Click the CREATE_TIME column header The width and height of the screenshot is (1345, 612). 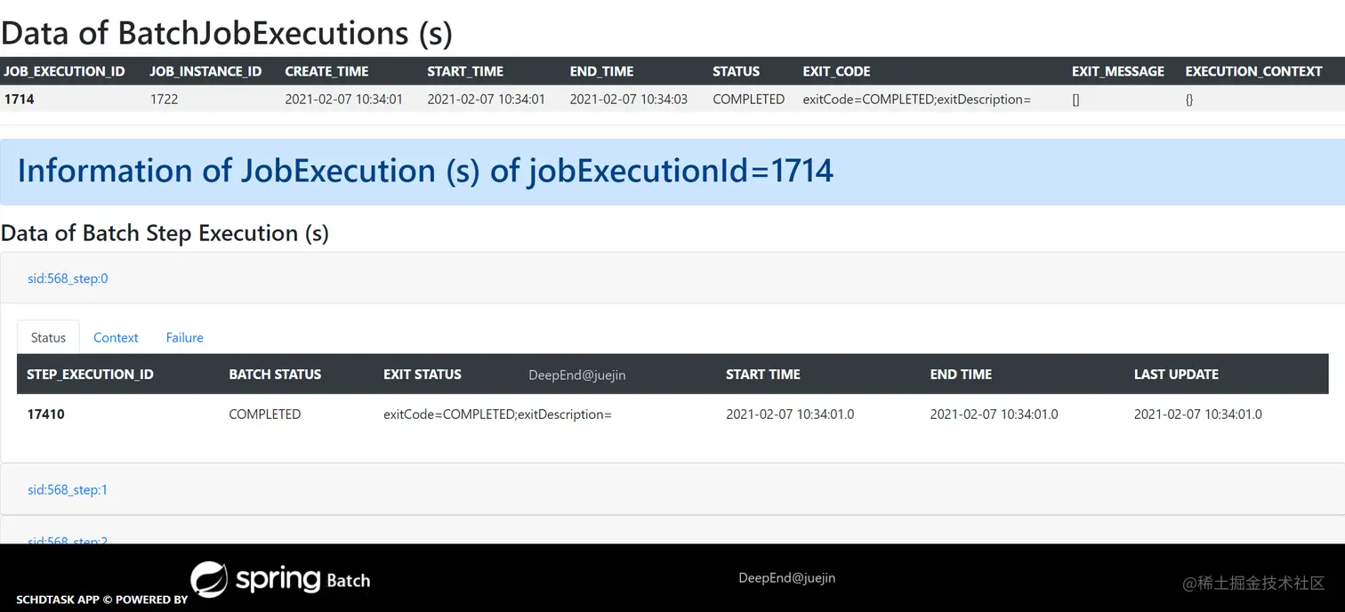[x=326, y=71]
